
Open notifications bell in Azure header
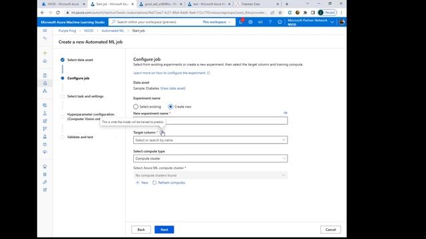tap(241, 22)
